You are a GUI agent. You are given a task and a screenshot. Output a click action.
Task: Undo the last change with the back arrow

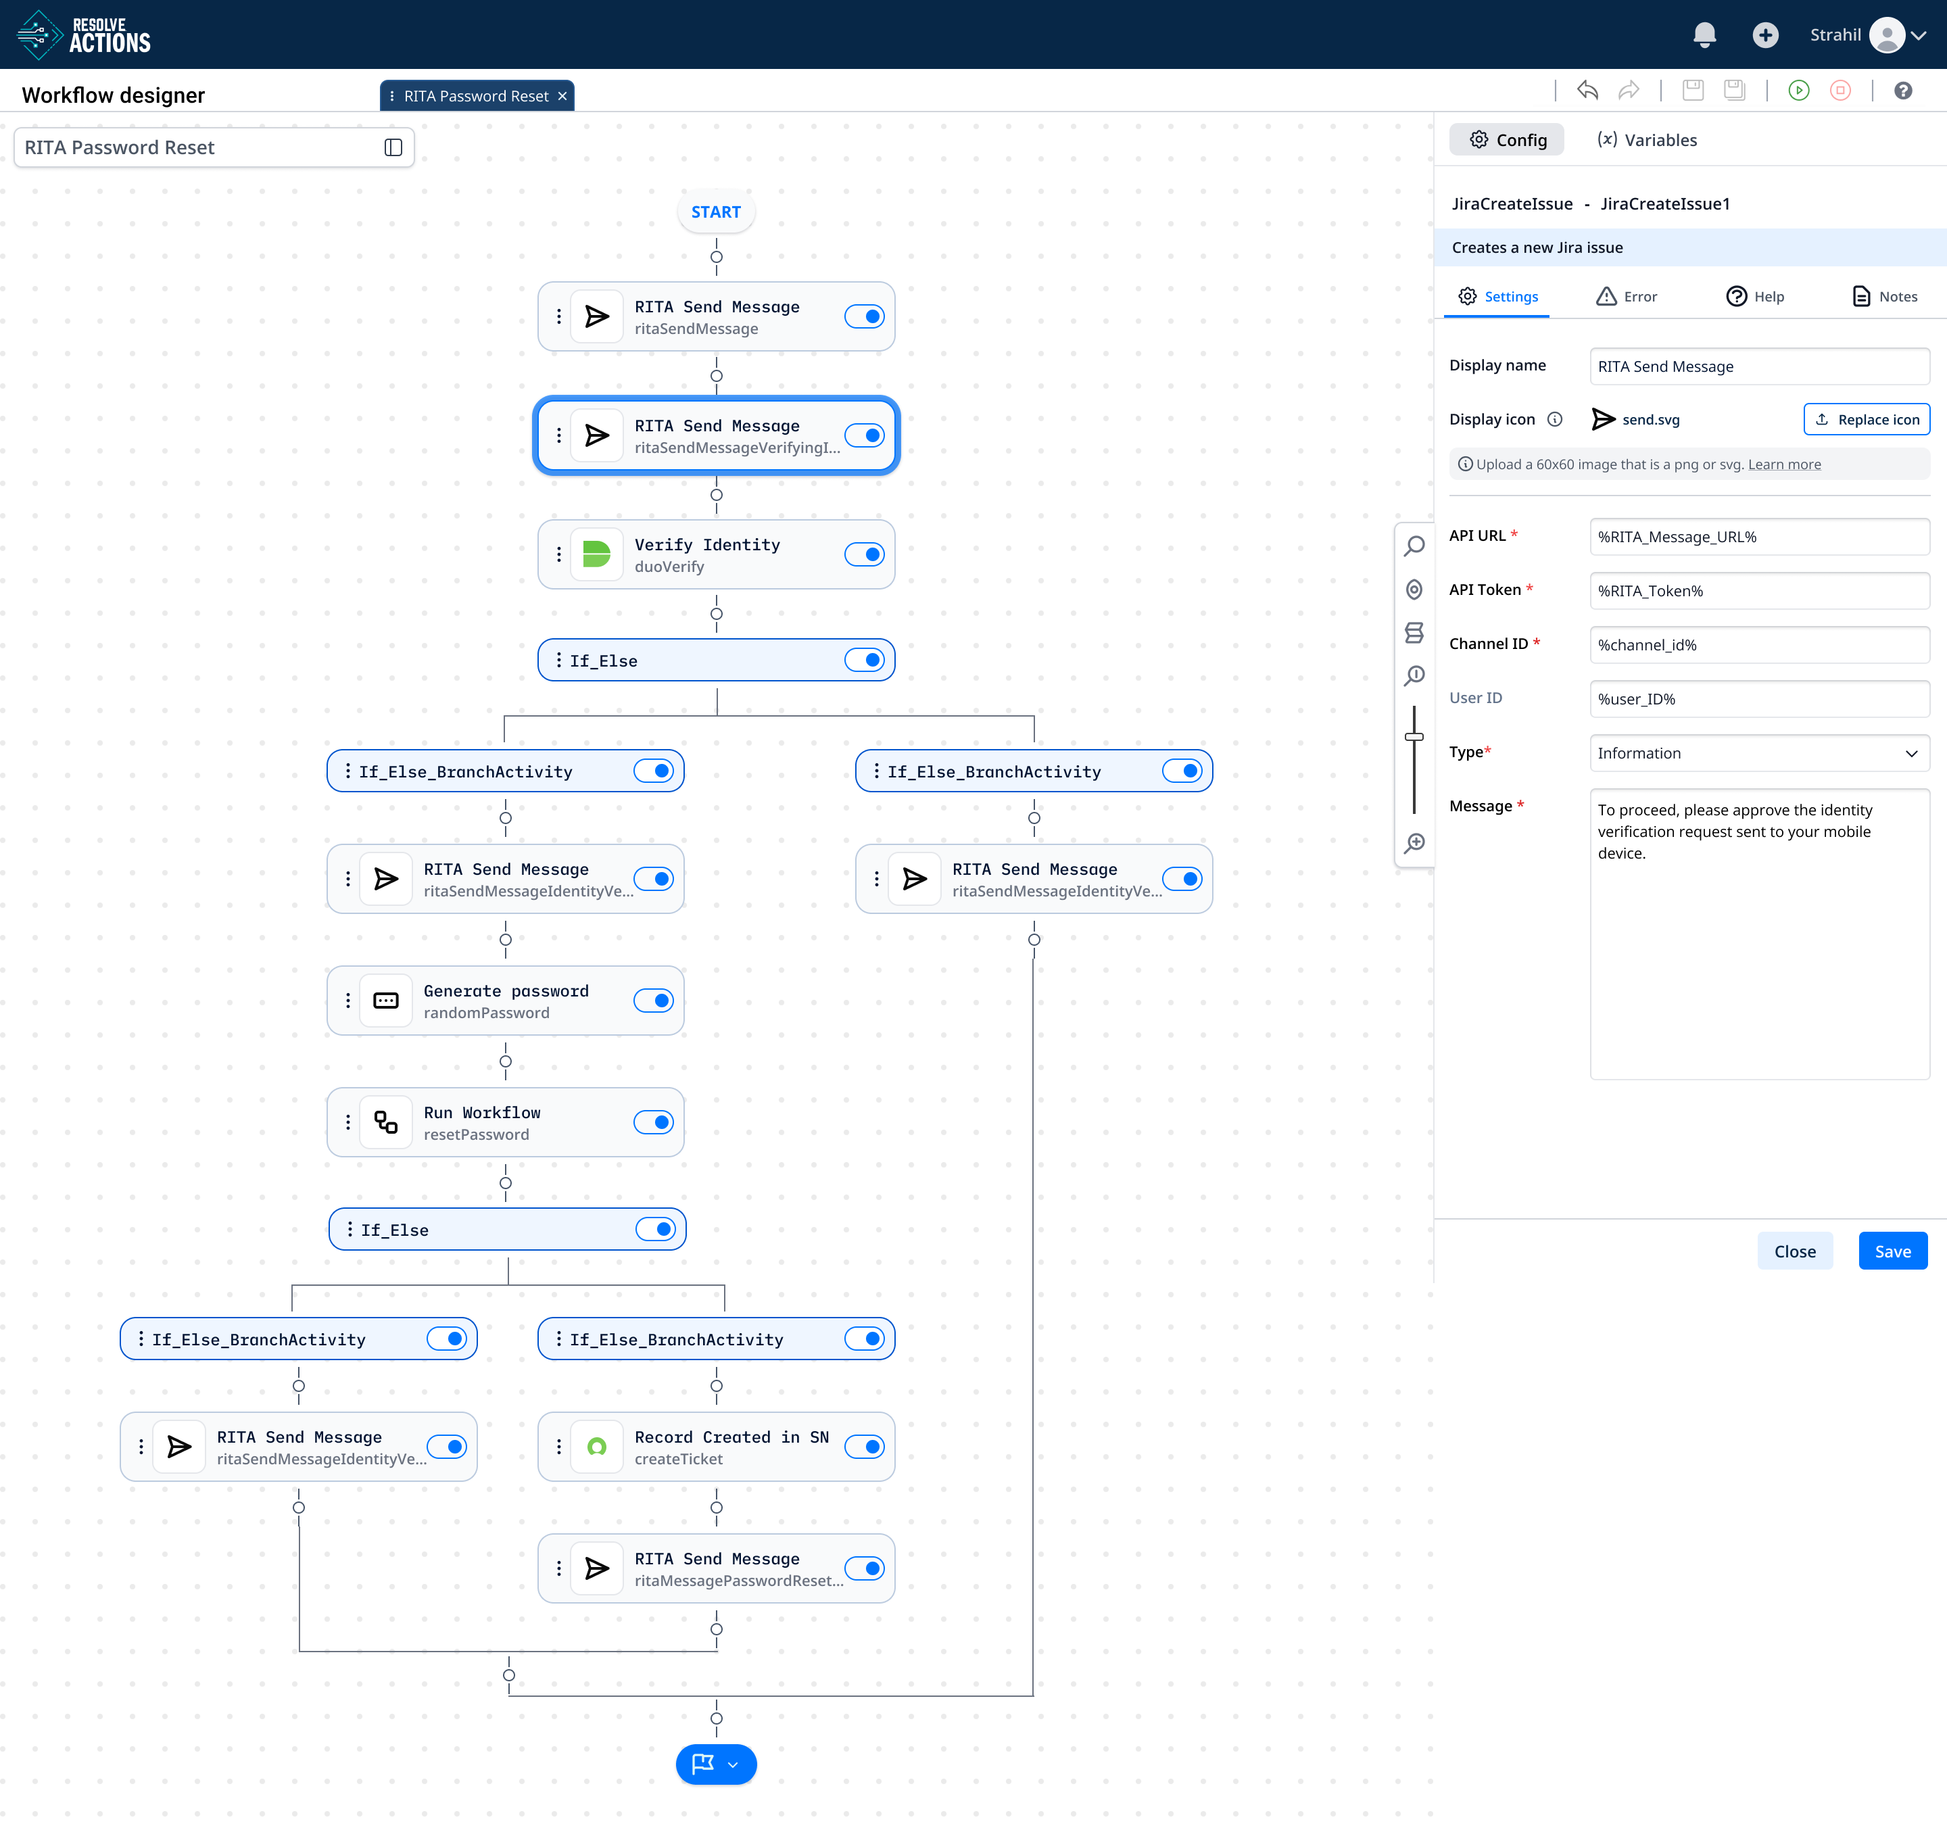click(1587, 90)
